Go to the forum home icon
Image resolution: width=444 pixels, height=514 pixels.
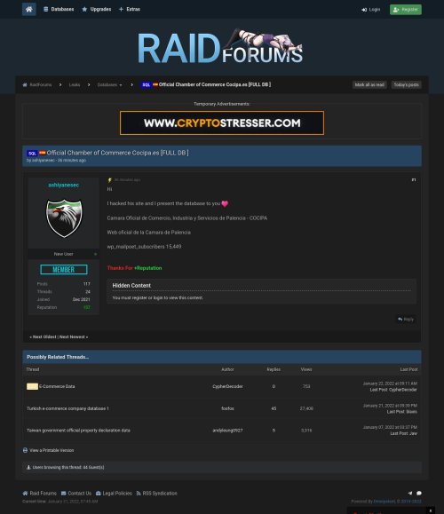pyautogui.click(x=28, y=9)
